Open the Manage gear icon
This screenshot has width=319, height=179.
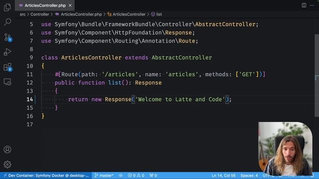click(x=7, y=165)
